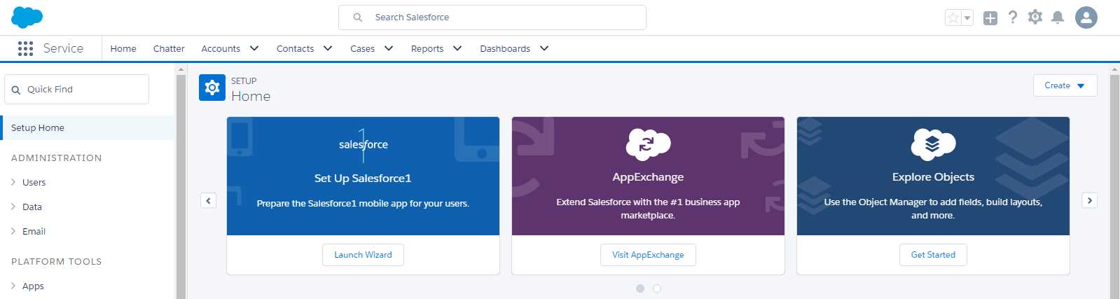Expand the Data tree node
Viewport: 1120px width, 299px height.
pos(13,207)
